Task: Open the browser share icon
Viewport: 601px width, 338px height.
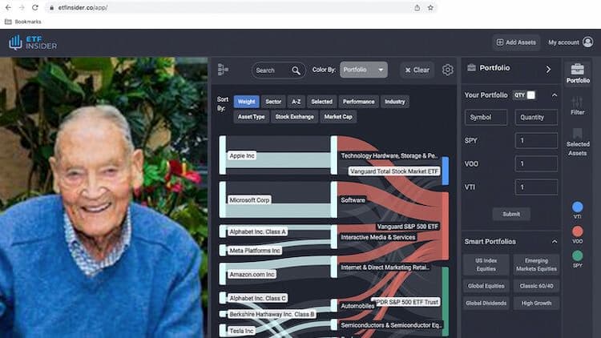Action: click(x=417, y=8)
